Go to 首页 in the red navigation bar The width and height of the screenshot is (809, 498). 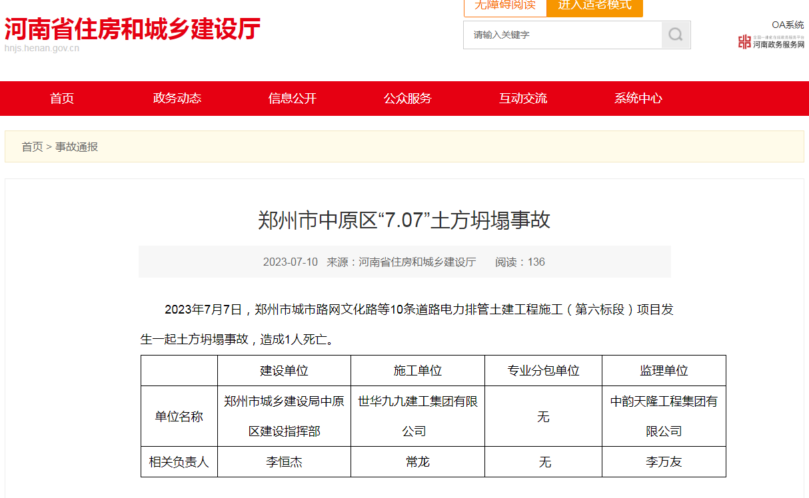tap(62, 99)
